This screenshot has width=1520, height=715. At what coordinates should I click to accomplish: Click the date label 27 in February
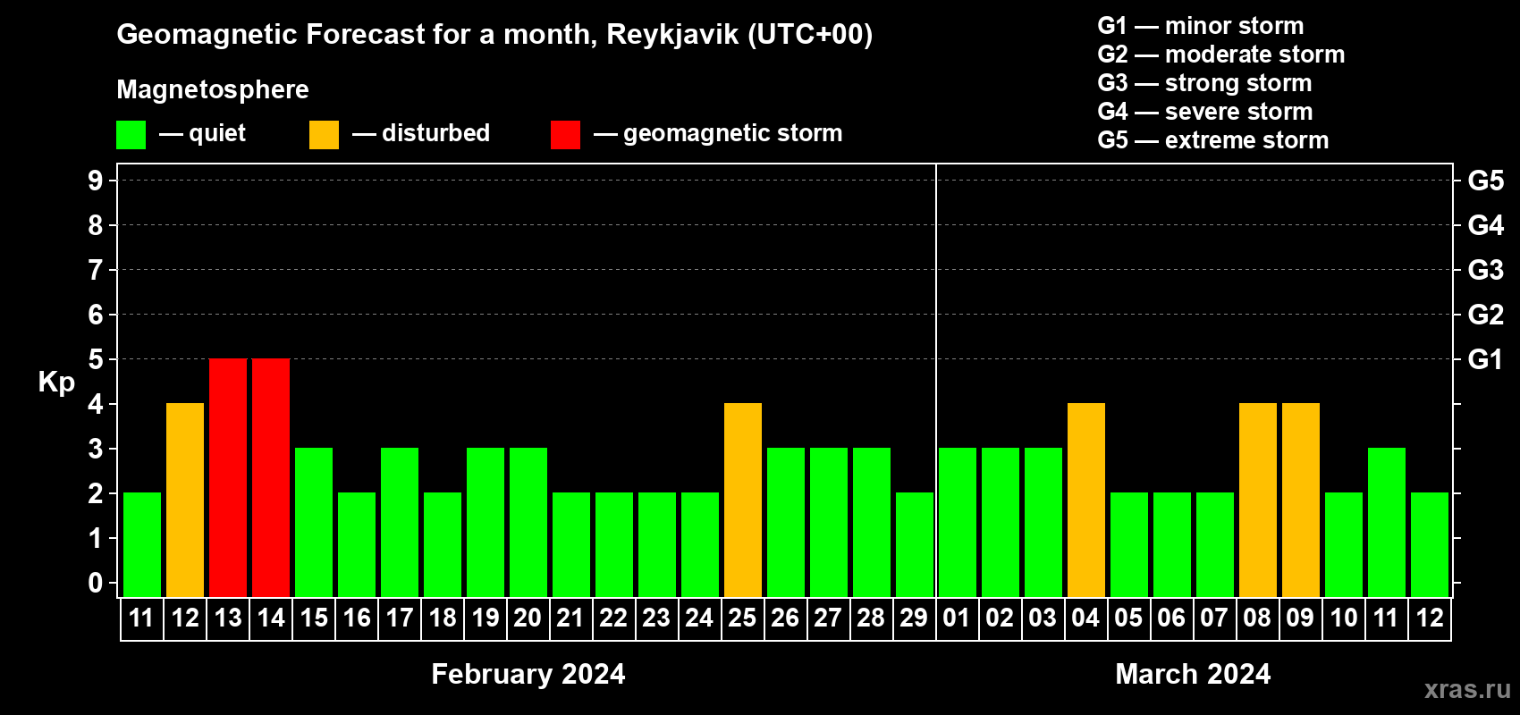pos(828,618)
